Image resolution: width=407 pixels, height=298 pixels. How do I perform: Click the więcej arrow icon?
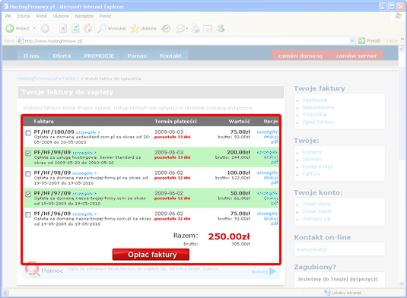272,271
